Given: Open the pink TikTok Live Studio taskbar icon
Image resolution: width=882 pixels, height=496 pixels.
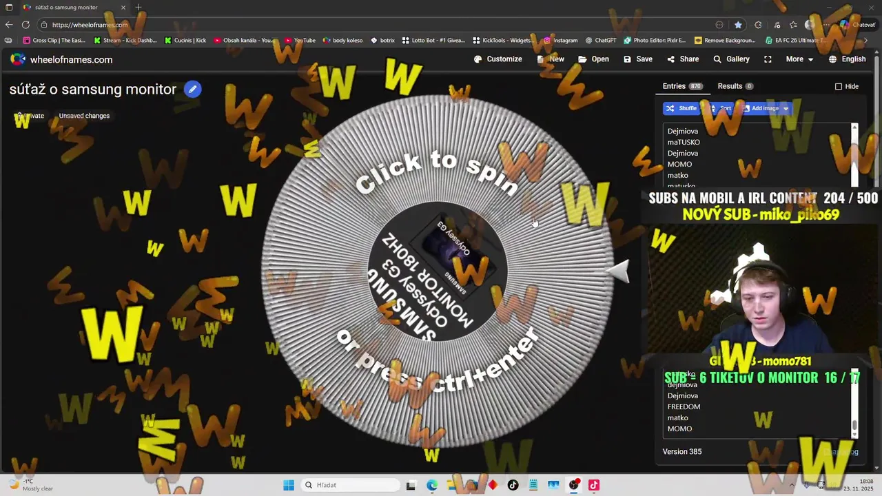Looking at the screenshot, I should pyautogui.click(x=594, y=485).
